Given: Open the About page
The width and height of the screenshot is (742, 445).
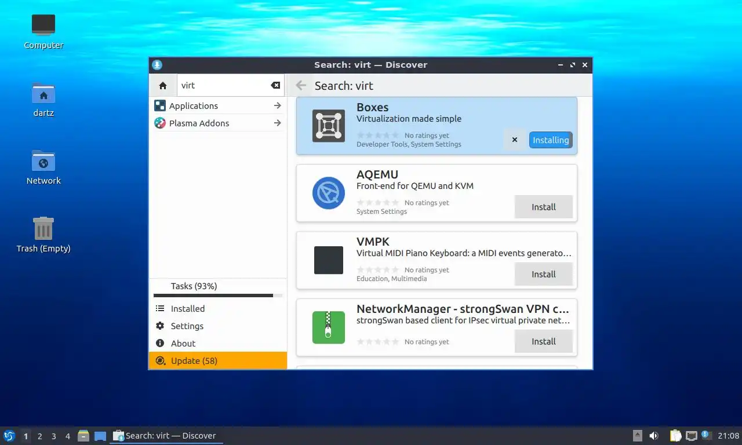Looking at the screenshot, I should 218,344.
